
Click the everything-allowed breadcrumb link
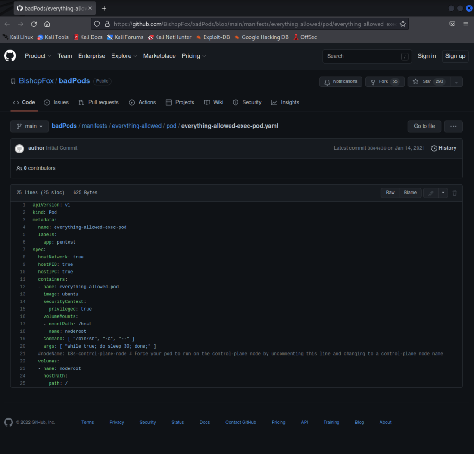pyautogui.click(x=137, y=126)
